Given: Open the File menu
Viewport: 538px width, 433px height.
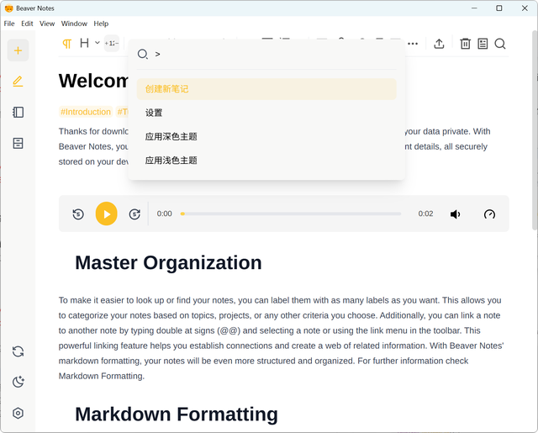Looking at the screenshot, I should (9, 24).
